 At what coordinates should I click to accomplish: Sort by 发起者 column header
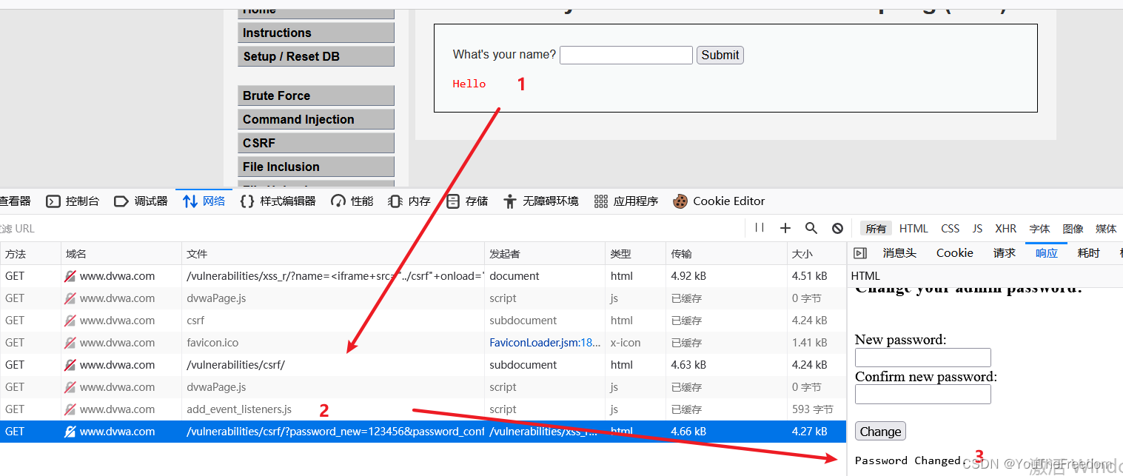pyautogui.click(x=545, y=254)
